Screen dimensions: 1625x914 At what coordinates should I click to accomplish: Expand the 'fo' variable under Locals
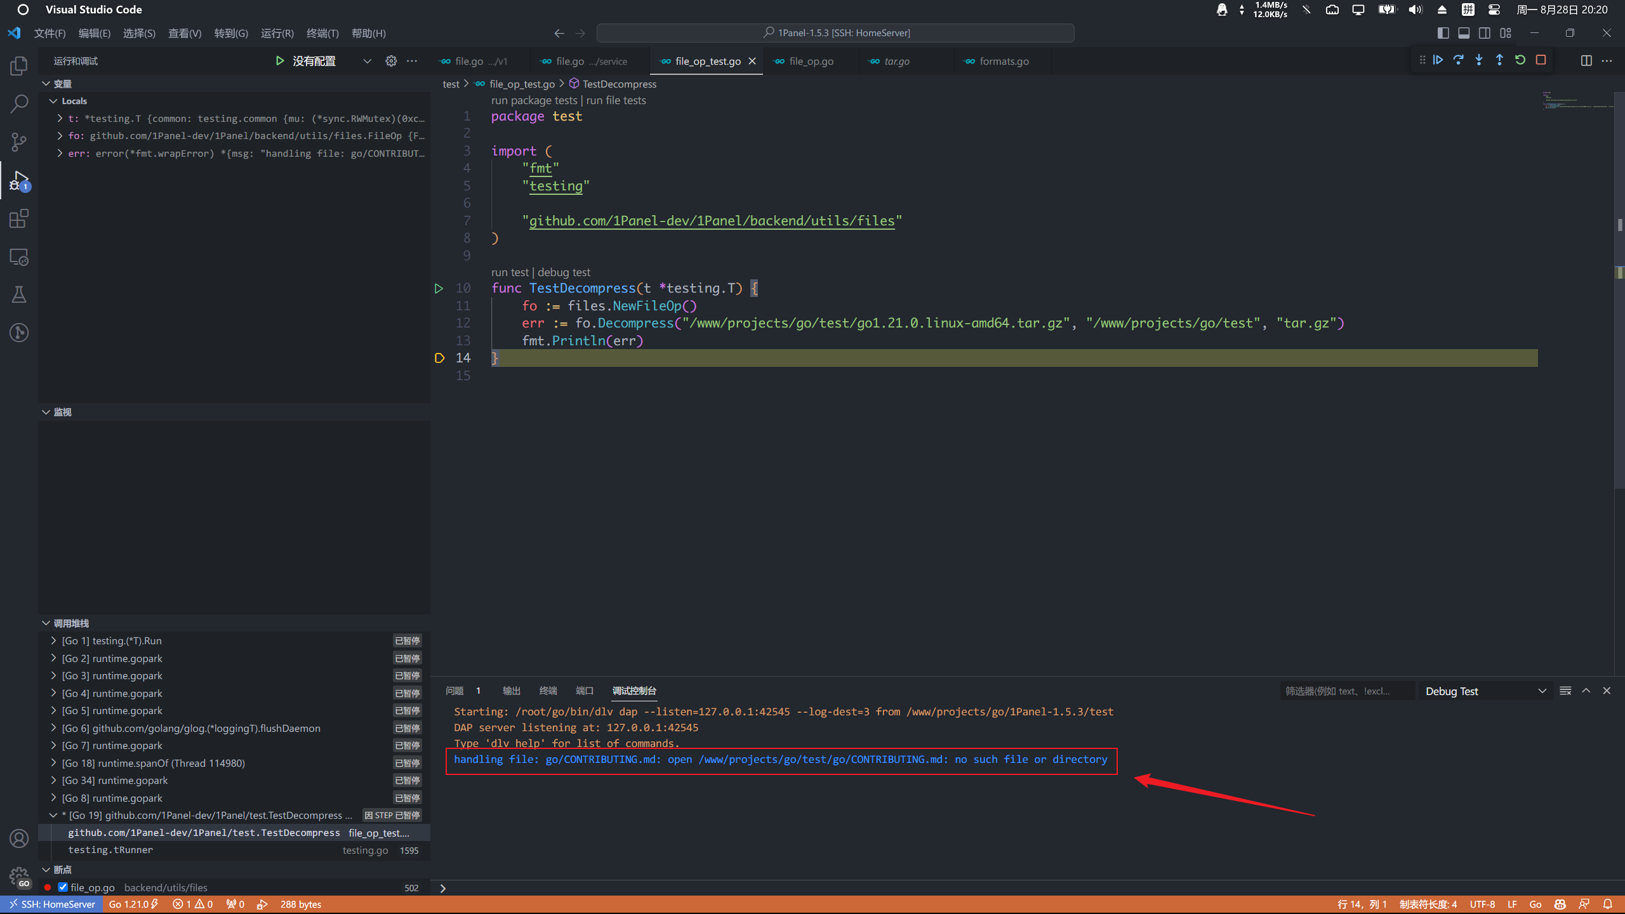coord(58,135)
